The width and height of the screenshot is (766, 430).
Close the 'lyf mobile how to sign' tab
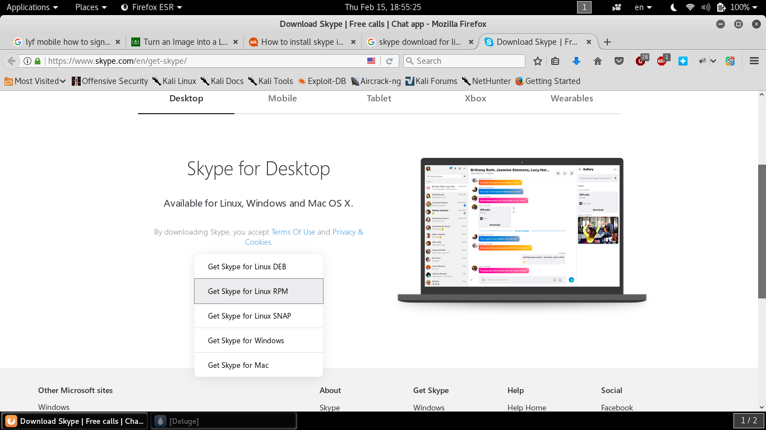(x=118, y=42)
